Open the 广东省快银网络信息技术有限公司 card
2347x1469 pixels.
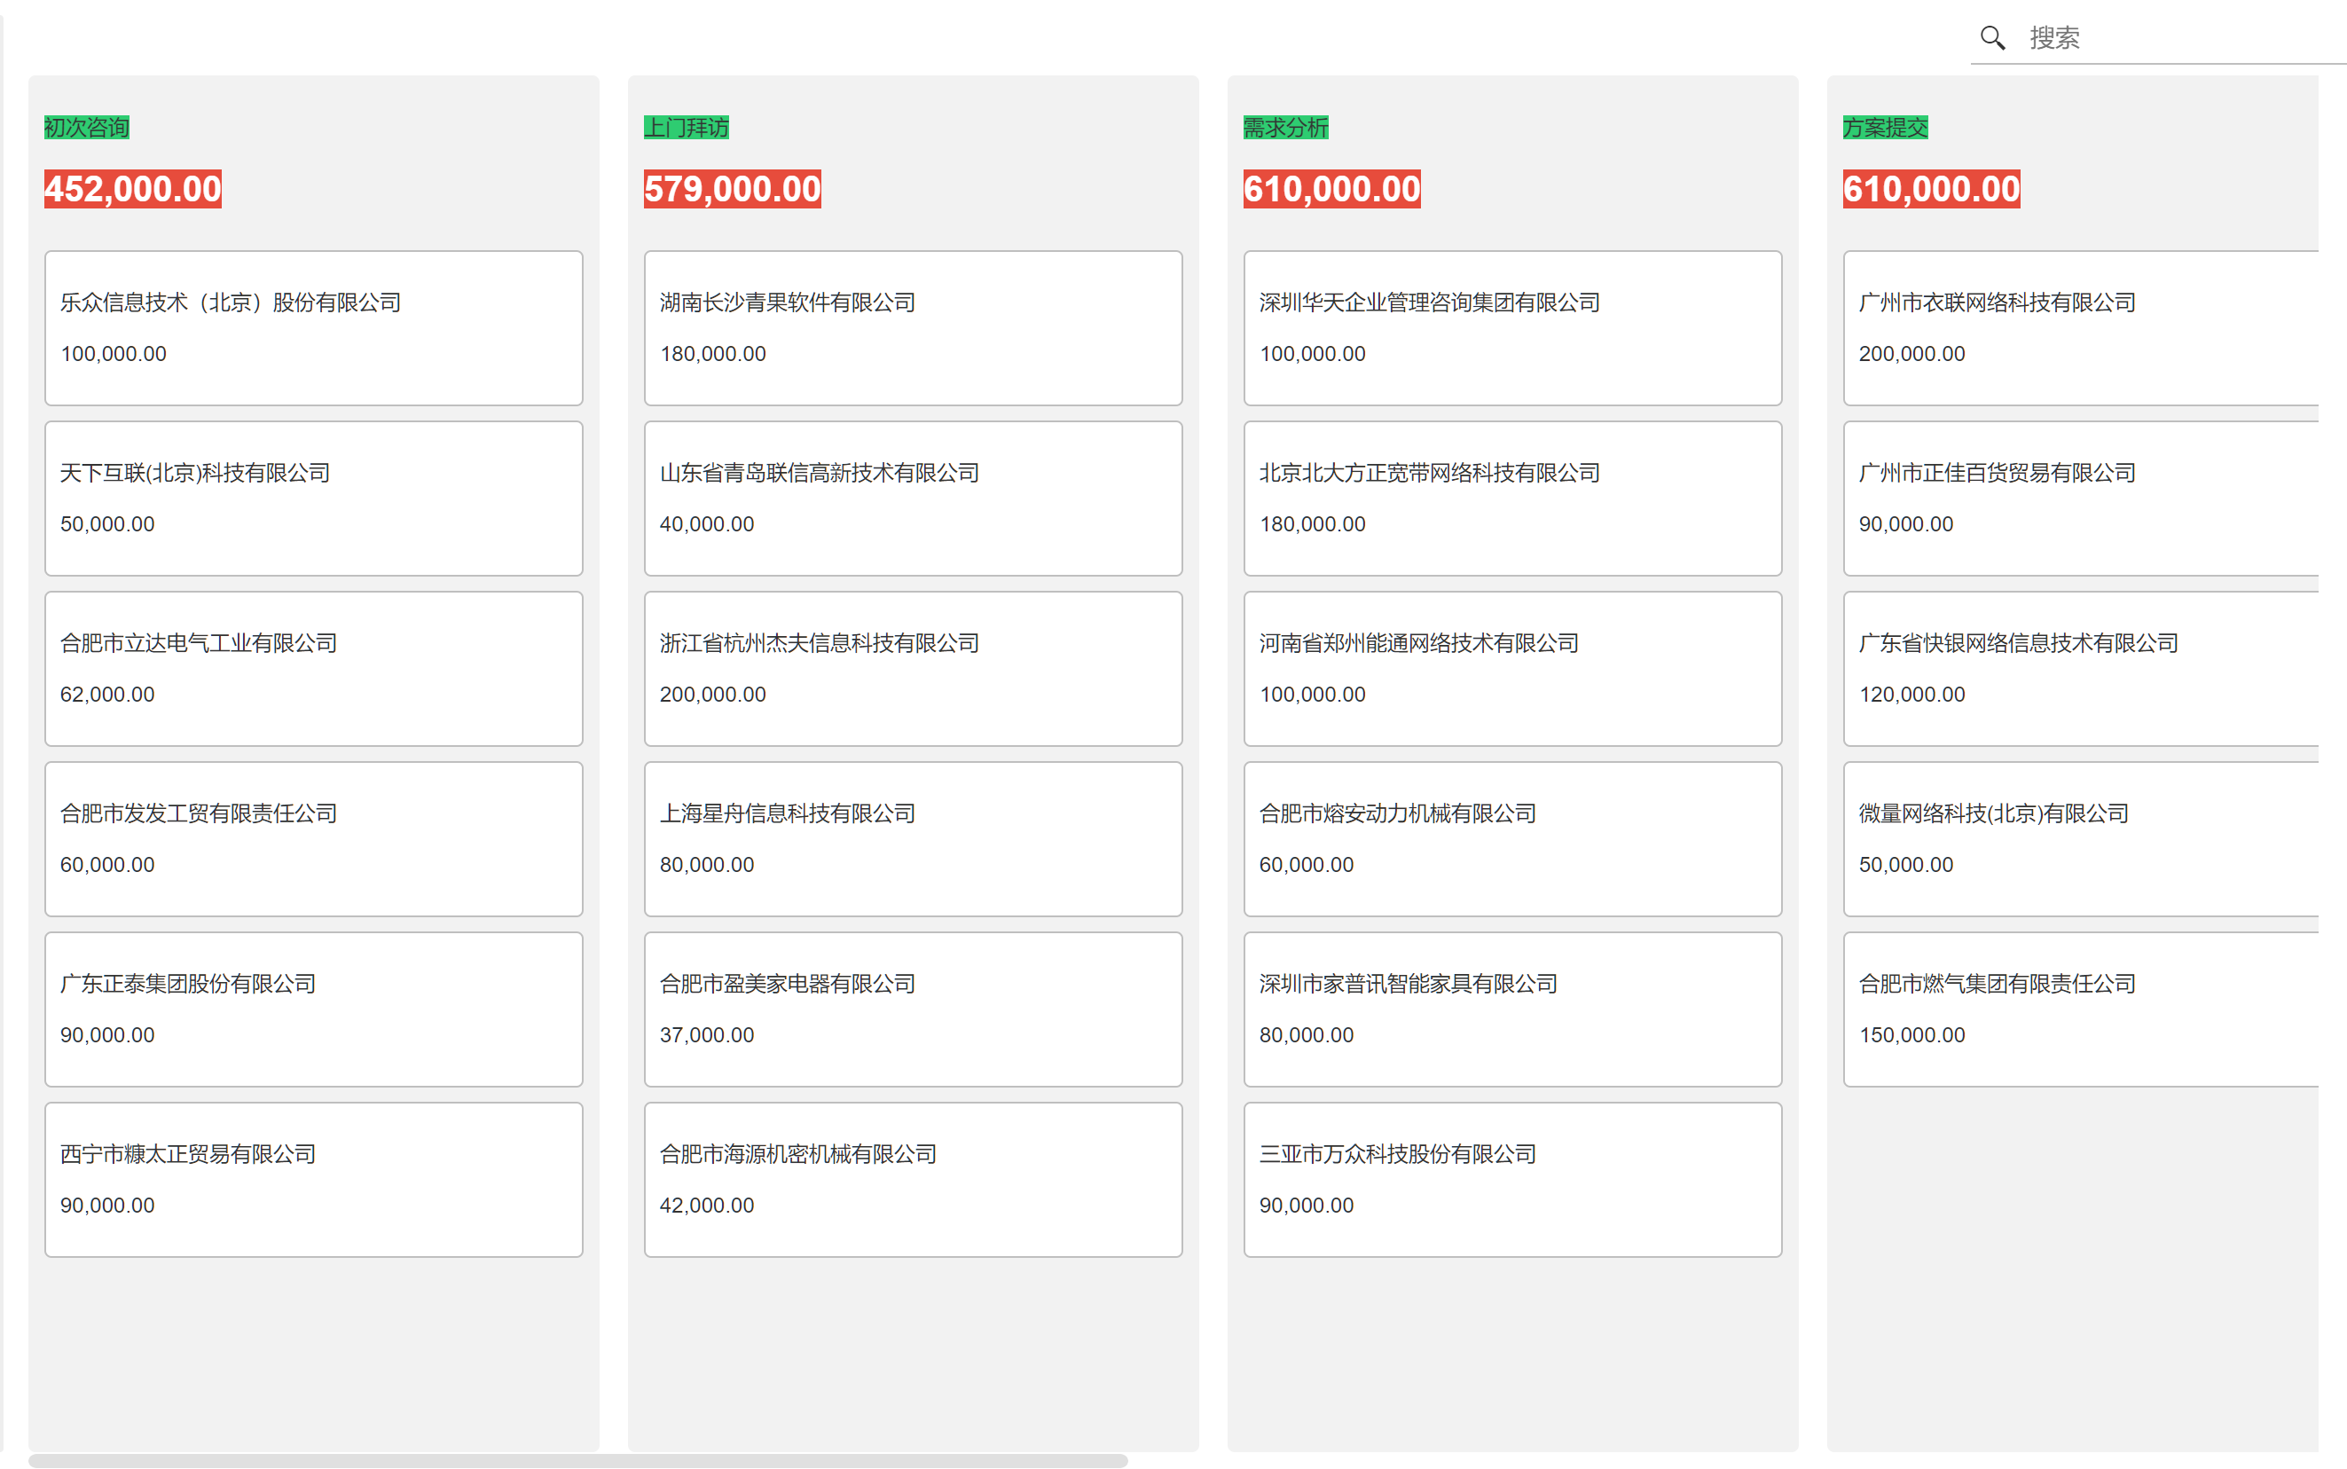[x=2081, y=669]
